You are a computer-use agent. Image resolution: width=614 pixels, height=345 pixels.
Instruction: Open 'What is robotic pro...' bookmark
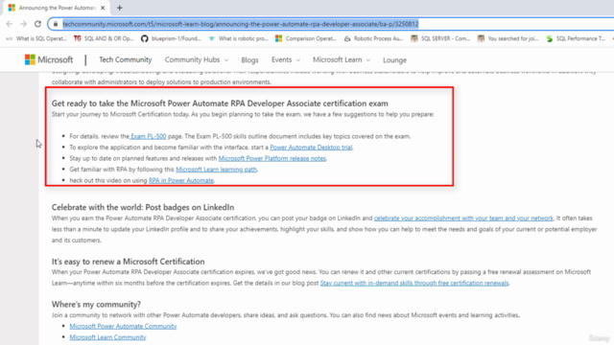[x=238, y=38]
